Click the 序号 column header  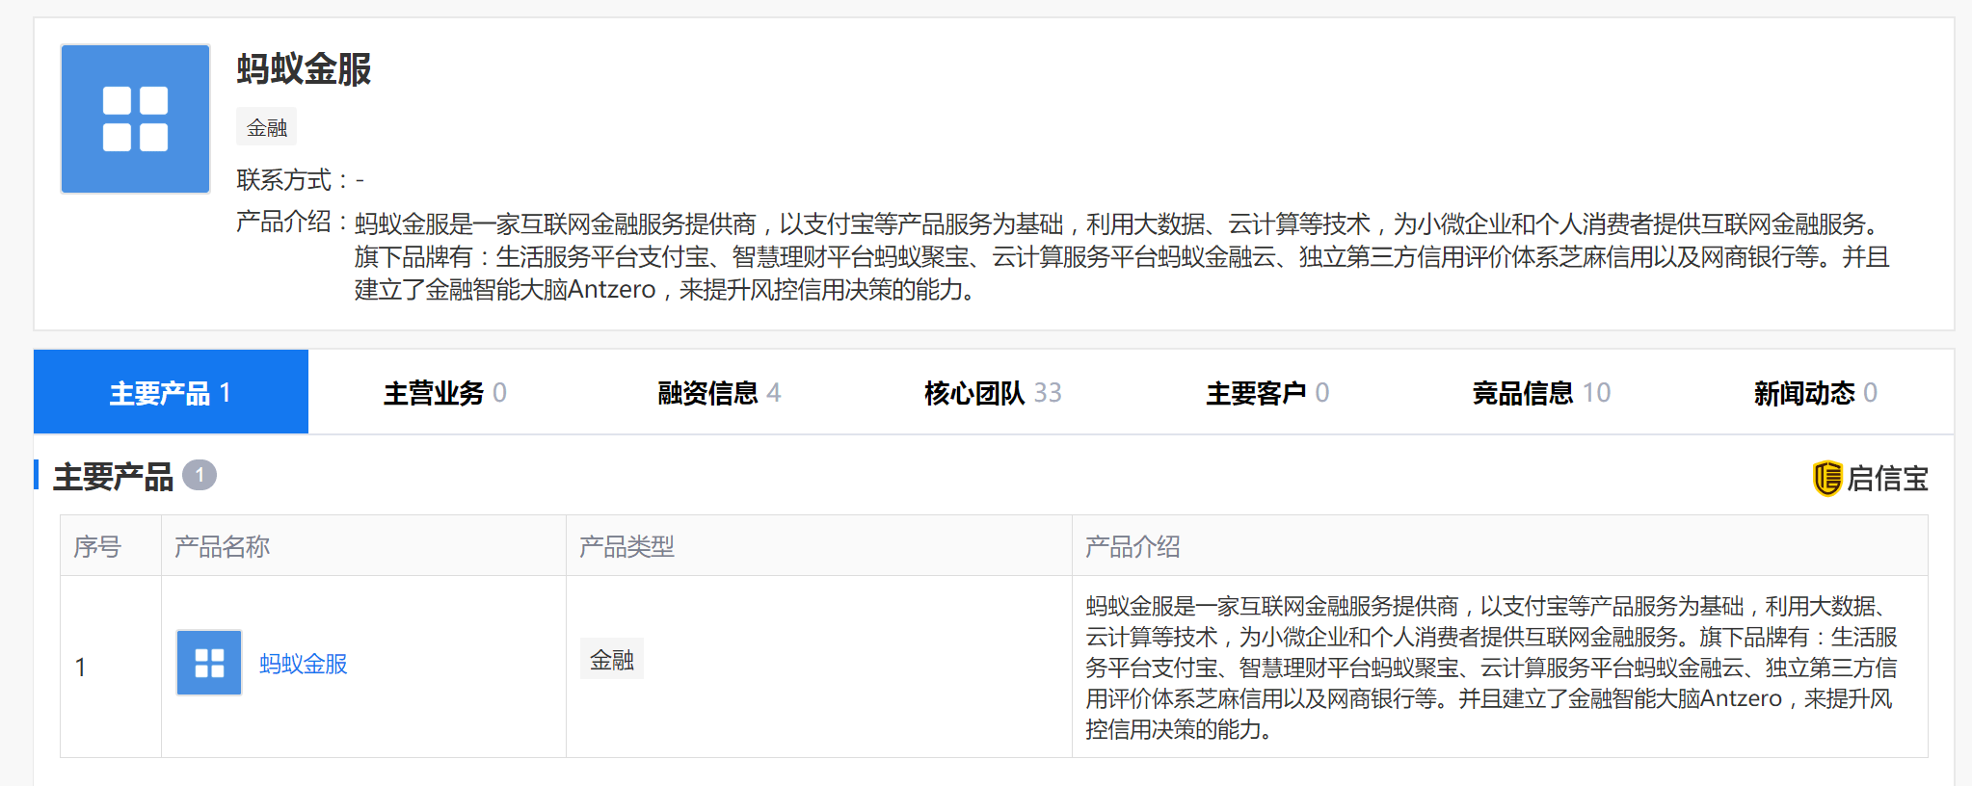click(97, 546)
